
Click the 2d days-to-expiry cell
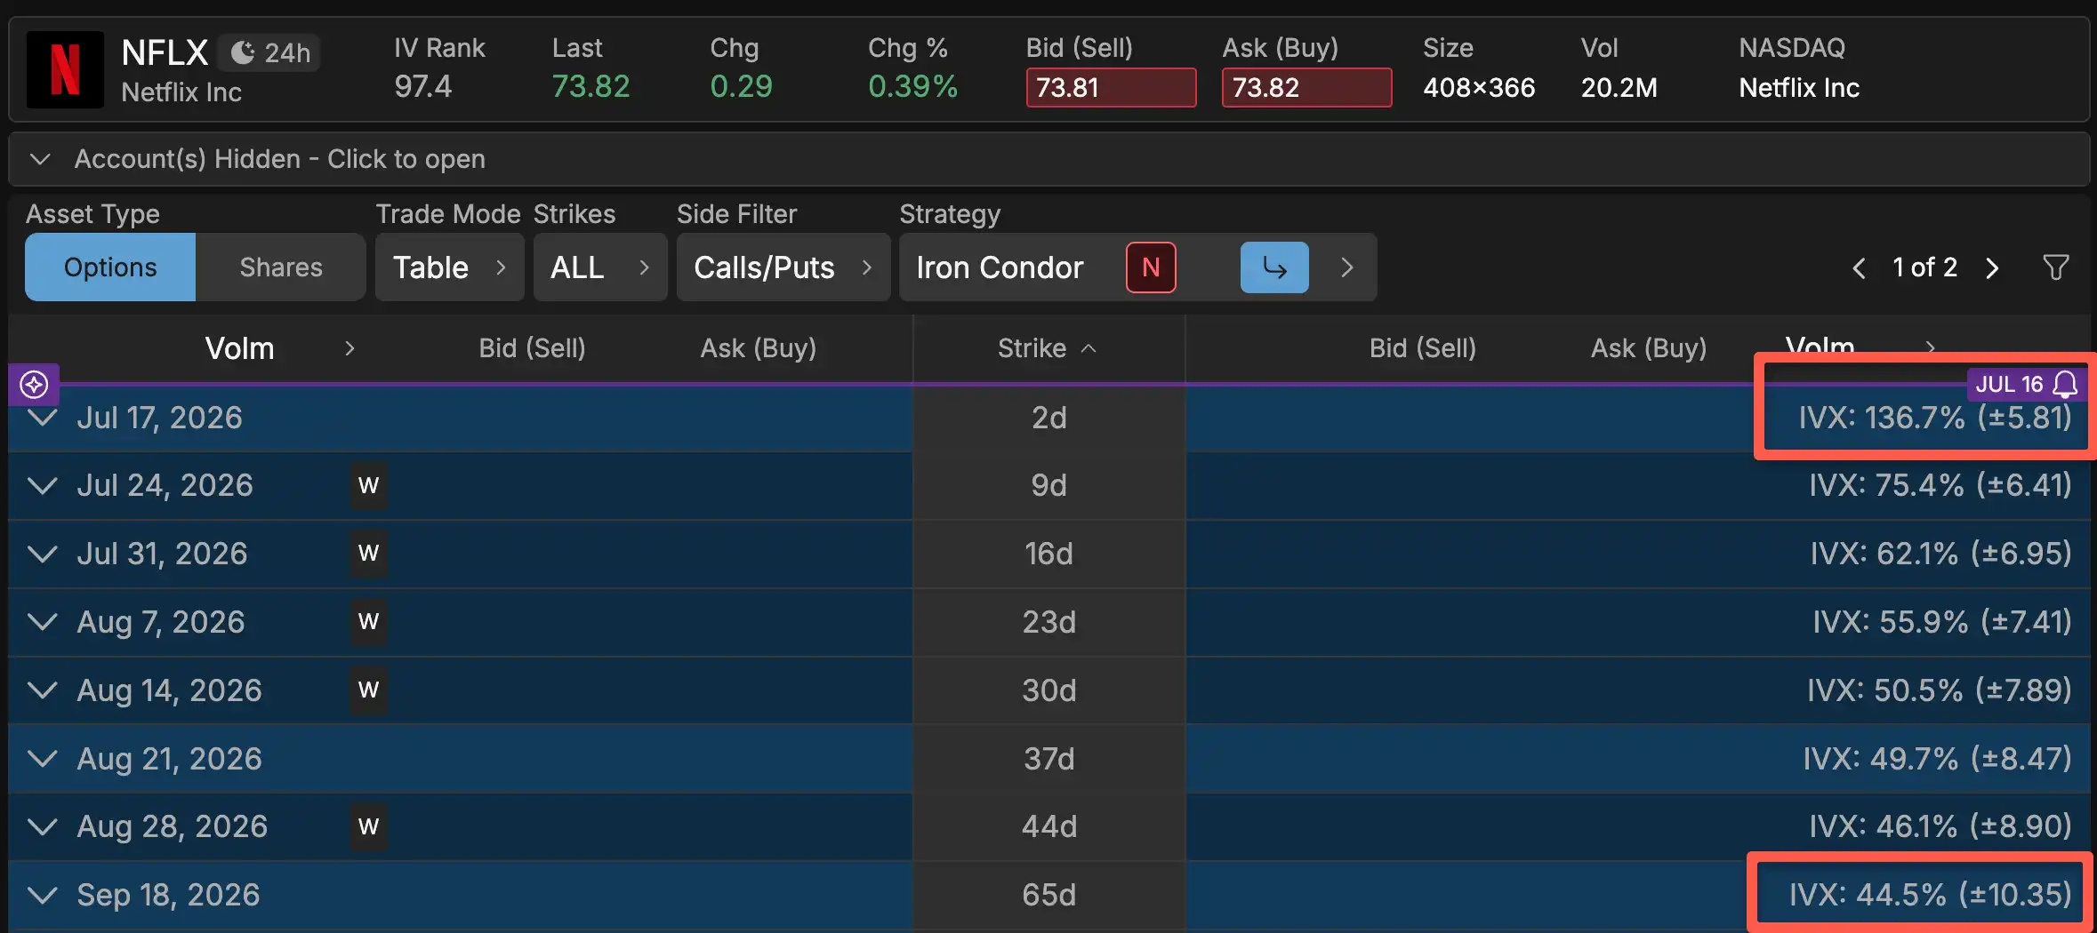1049,418
